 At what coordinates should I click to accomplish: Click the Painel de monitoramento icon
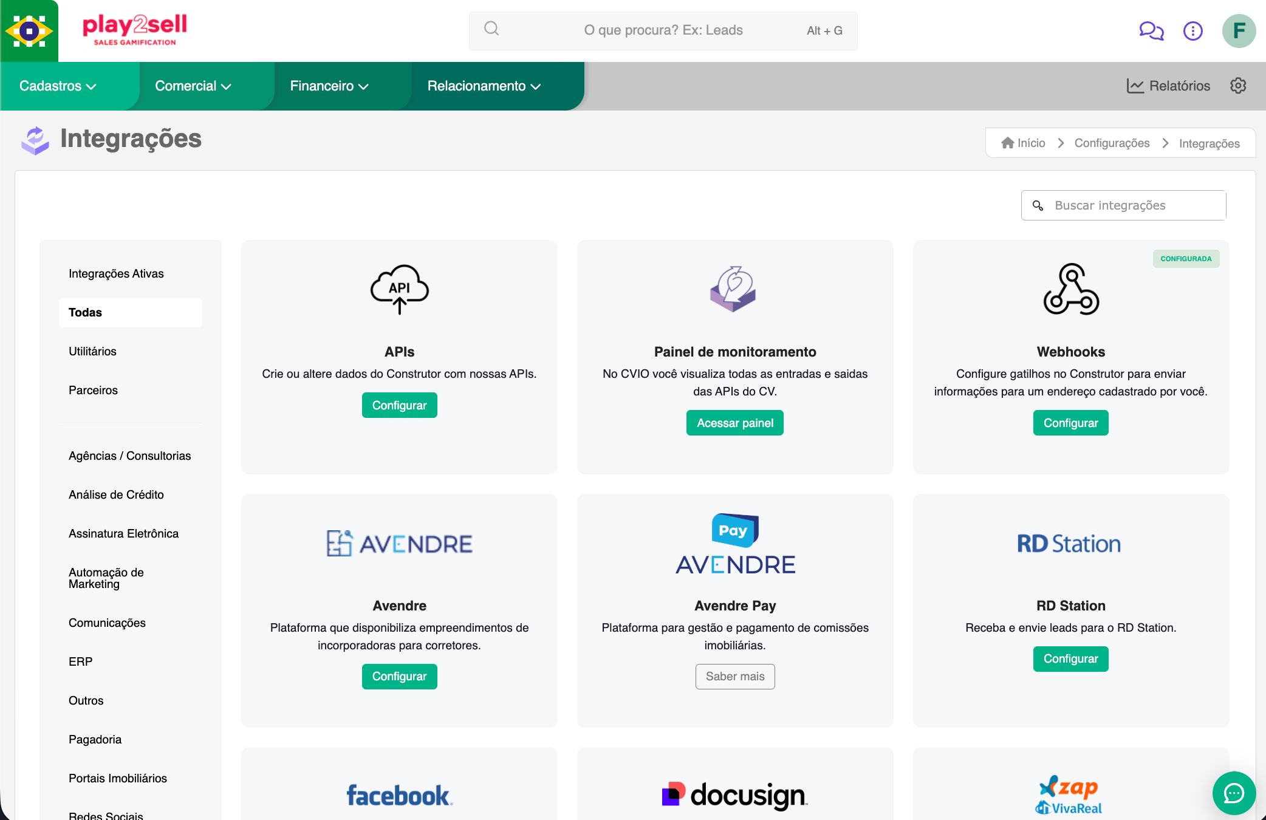pyautogui.click(x=733, y=289)
